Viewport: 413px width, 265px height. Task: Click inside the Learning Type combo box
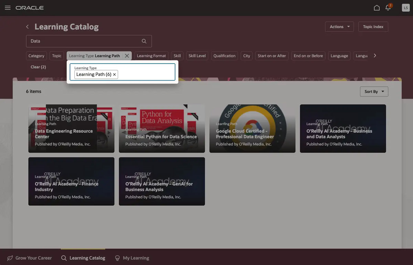point(123,72)
